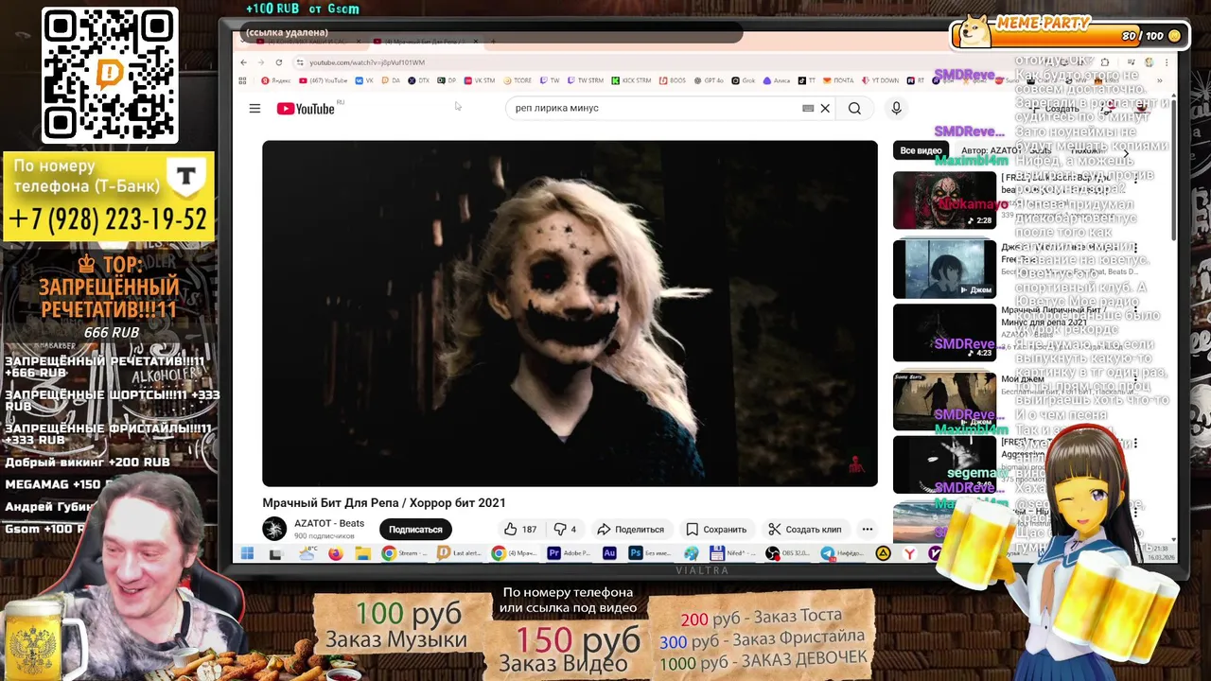Create a clip with Создать клип
Image resolution: width=1211 pixels, height=681 pixels.
(x=804, y=529)
